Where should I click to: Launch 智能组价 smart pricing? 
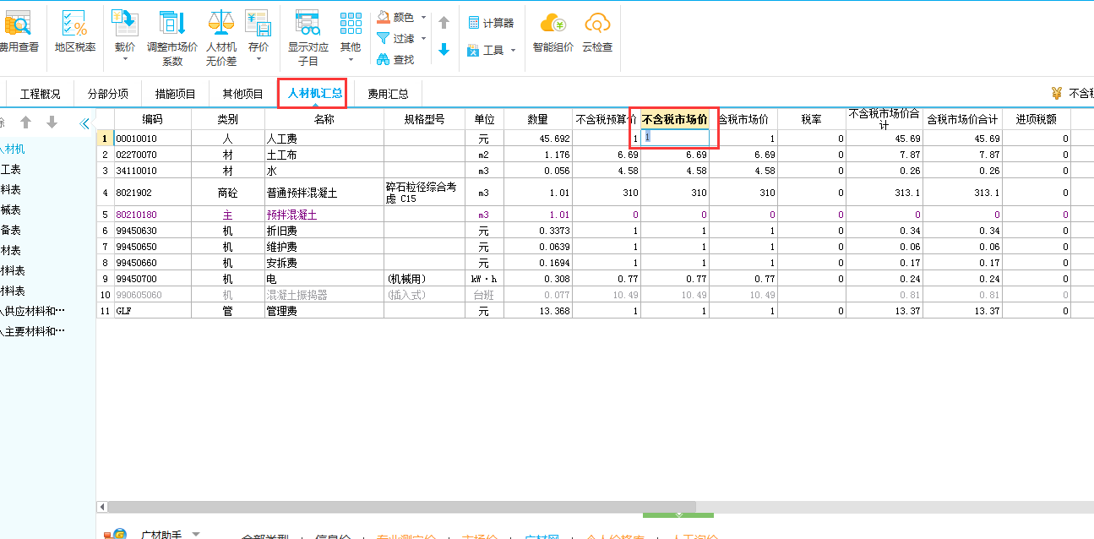pyautogui.click(x=553, y=32)
